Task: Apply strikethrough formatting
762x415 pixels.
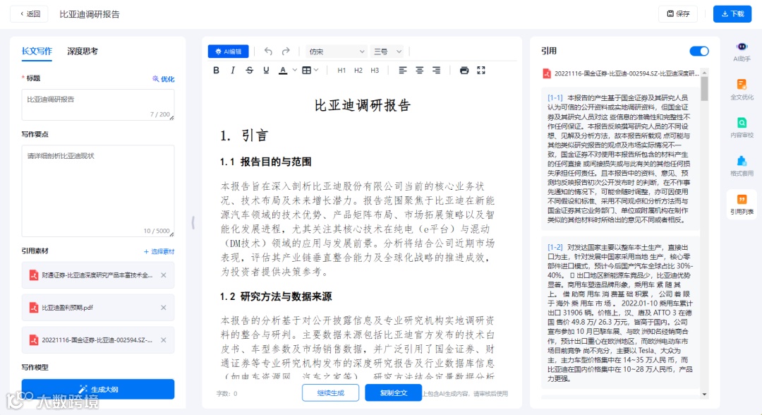Action: point(249,71)
